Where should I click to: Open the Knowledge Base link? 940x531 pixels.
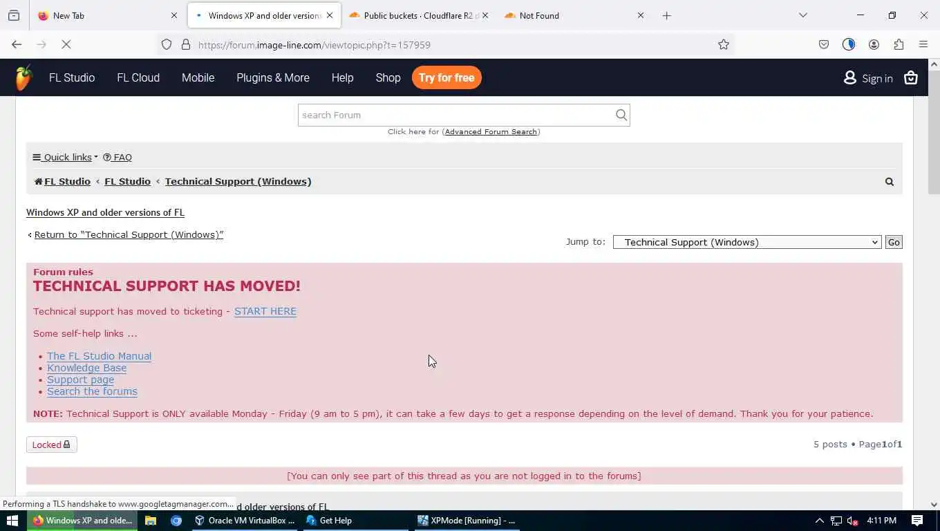tap(86, 368)
